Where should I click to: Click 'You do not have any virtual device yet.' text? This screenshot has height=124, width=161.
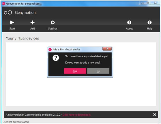[x=87, y=56]
